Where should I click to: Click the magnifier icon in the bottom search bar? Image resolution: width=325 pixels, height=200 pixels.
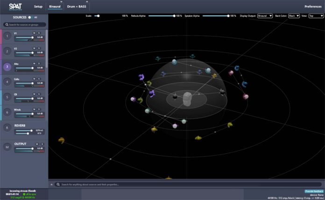click(x=58, y=185)
